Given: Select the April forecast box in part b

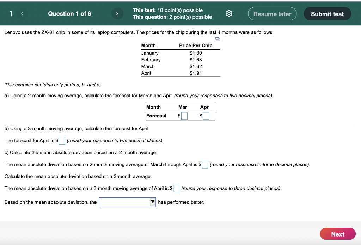Looking at the screenshot, I should coord(62,140).
